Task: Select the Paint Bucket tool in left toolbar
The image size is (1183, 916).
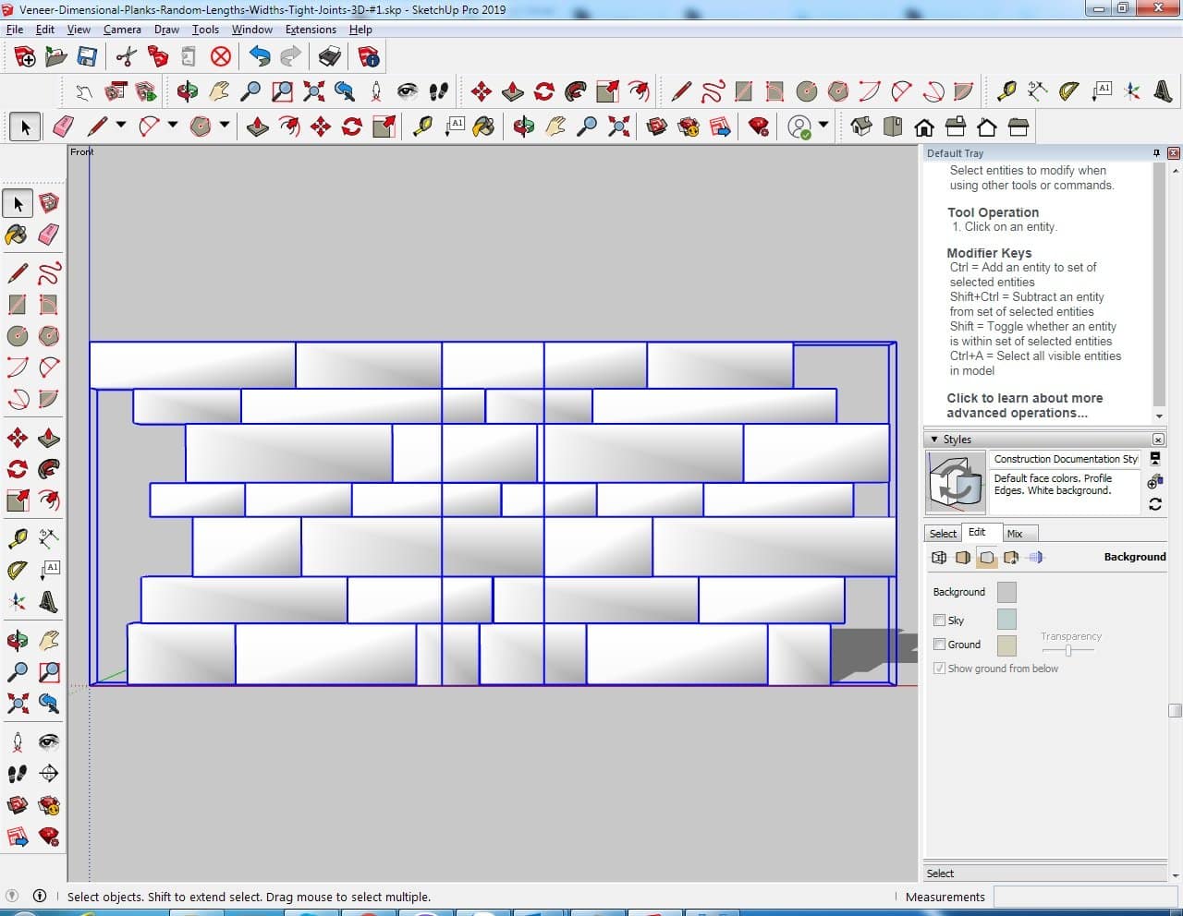Action: click(17, 235)
